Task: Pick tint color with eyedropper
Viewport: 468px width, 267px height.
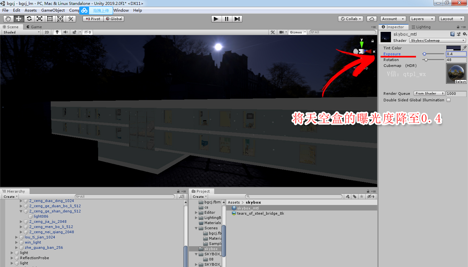Action: [464, 48]
